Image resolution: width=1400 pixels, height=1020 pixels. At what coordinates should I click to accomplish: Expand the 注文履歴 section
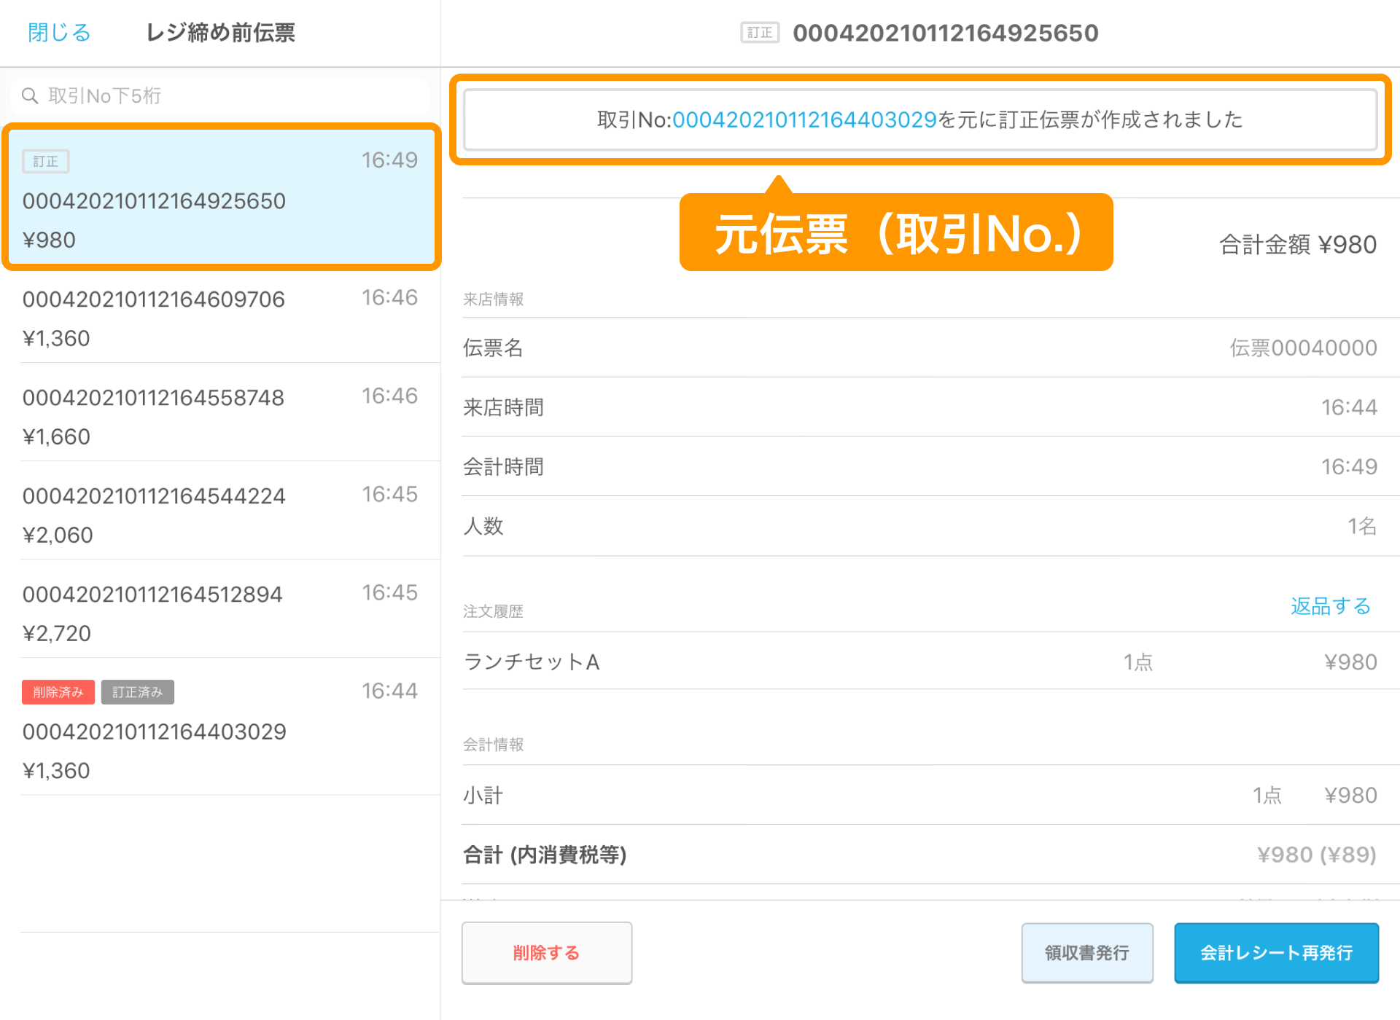point(494,611)
